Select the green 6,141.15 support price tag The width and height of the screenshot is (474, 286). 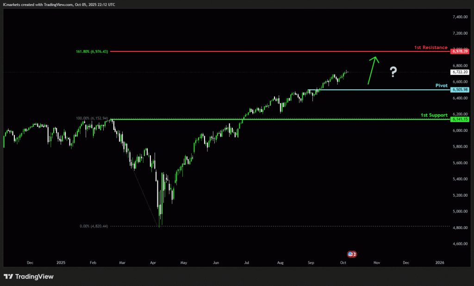click(x=459, y=119)
